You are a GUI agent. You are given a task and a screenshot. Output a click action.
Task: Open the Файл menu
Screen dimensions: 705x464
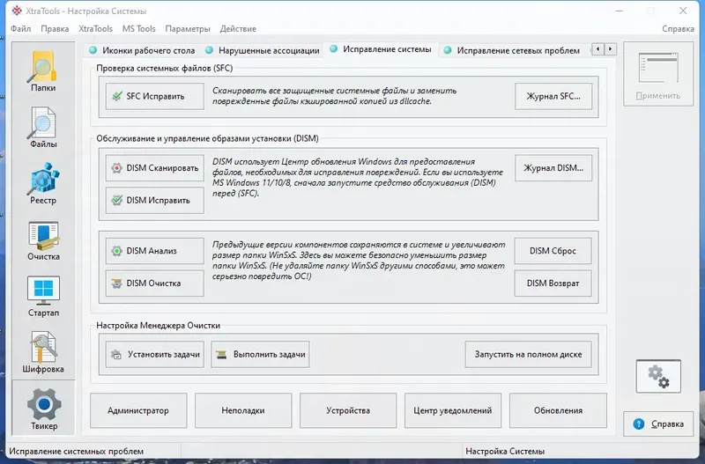tap(20, 29)
